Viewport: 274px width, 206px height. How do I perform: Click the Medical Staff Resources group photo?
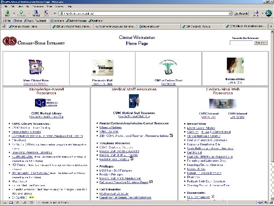[x=134, y=101]
